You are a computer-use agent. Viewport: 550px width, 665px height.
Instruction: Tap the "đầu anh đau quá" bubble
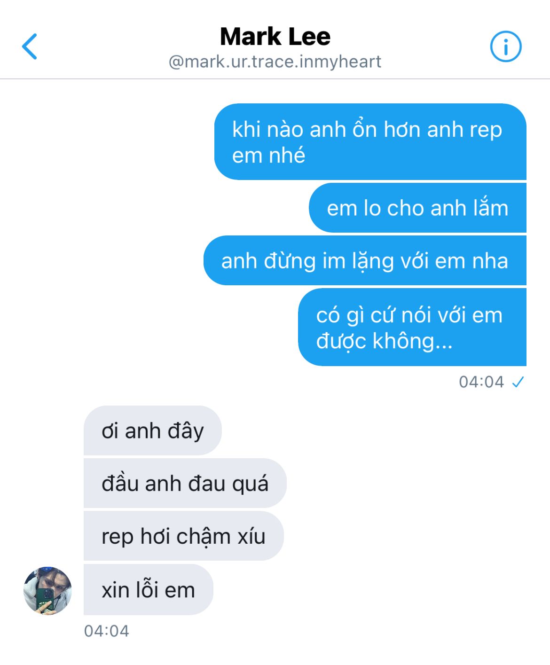[185, 483]
